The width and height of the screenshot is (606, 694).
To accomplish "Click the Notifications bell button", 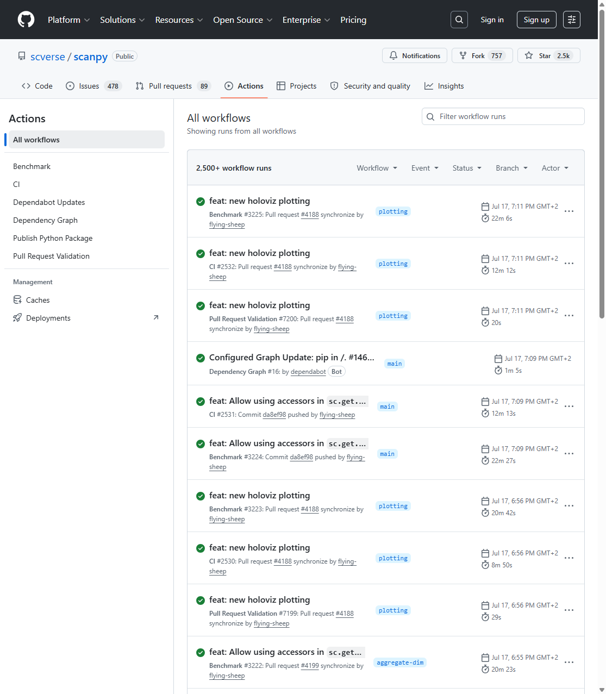I will (415, 55).
